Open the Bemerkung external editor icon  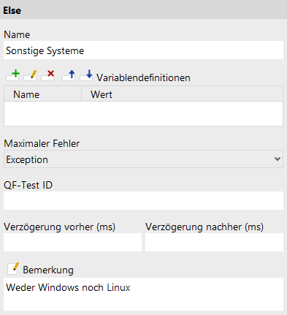(13, 269)
